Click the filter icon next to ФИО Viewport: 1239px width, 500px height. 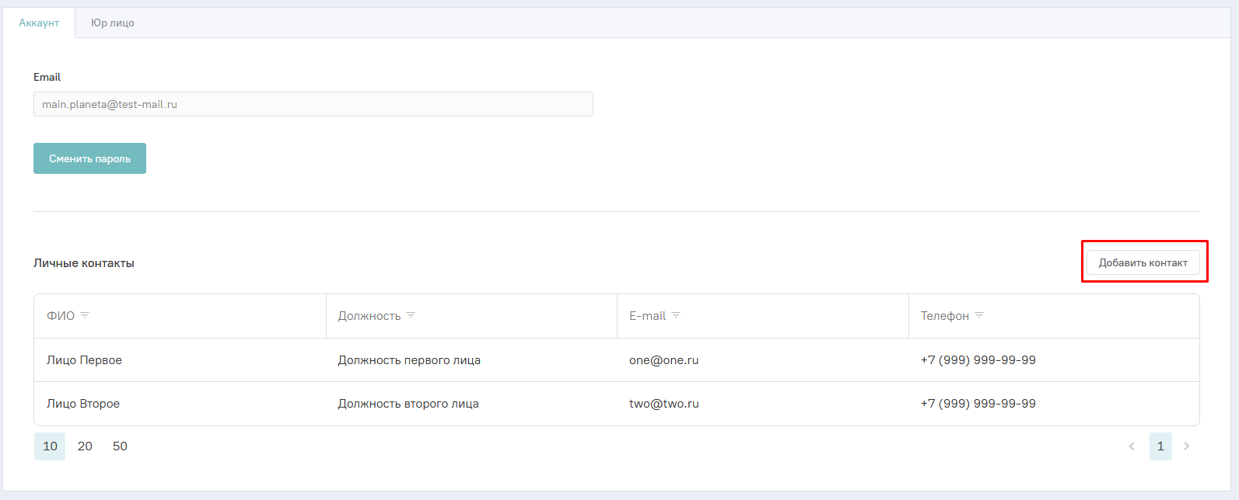coord(85,315)
